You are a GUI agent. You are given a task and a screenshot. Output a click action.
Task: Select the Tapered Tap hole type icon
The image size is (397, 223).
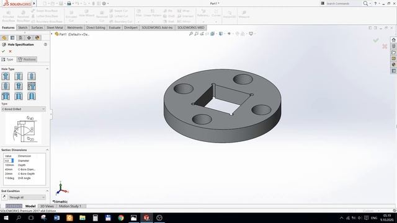point(19,86)
